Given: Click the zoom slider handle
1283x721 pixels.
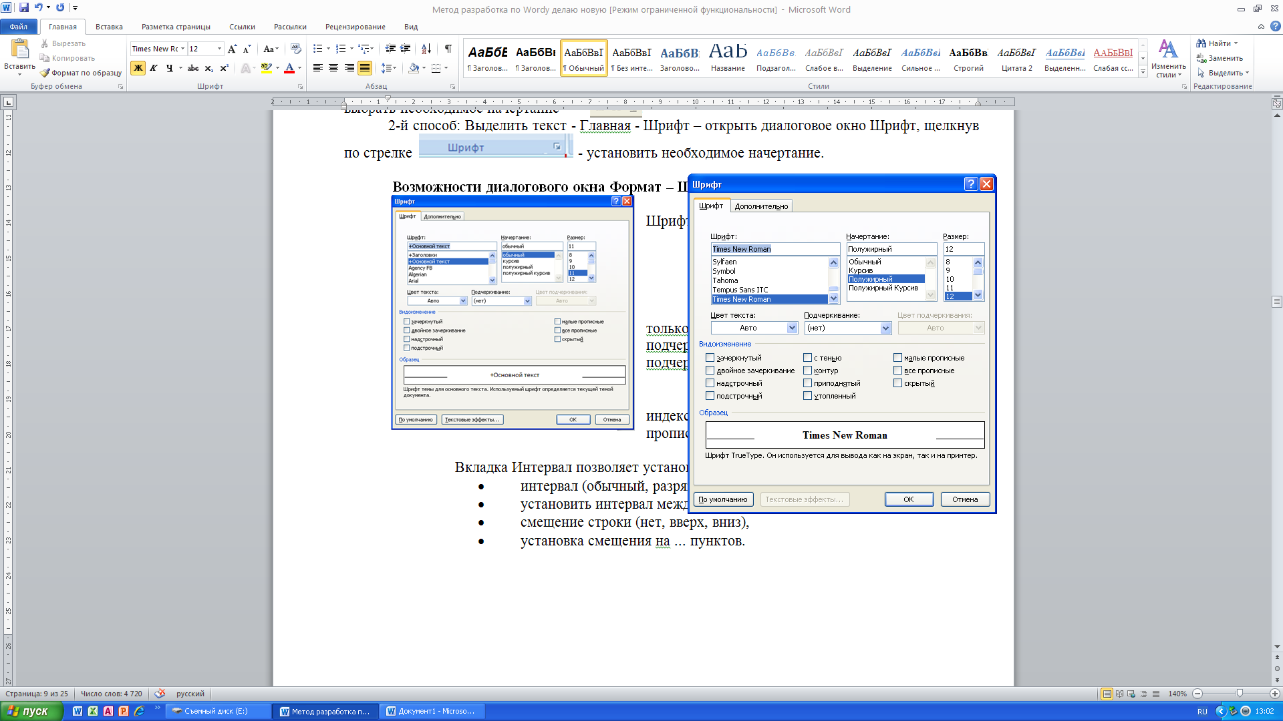Looking at the screenshot, I should pyautogui.click(x=1240, y=694).
